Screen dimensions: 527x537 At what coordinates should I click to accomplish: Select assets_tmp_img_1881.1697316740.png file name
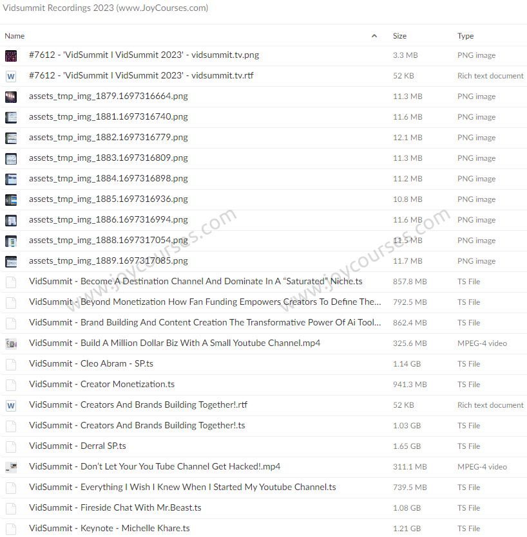(108, 117)
